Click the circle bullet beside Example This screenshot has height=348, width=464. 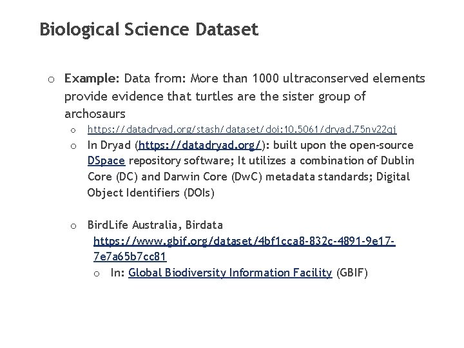[x=51, y=80]
